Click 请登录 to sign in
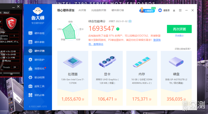Image resolution: width=208 pixels, height=114 pixels. [166, 10]
